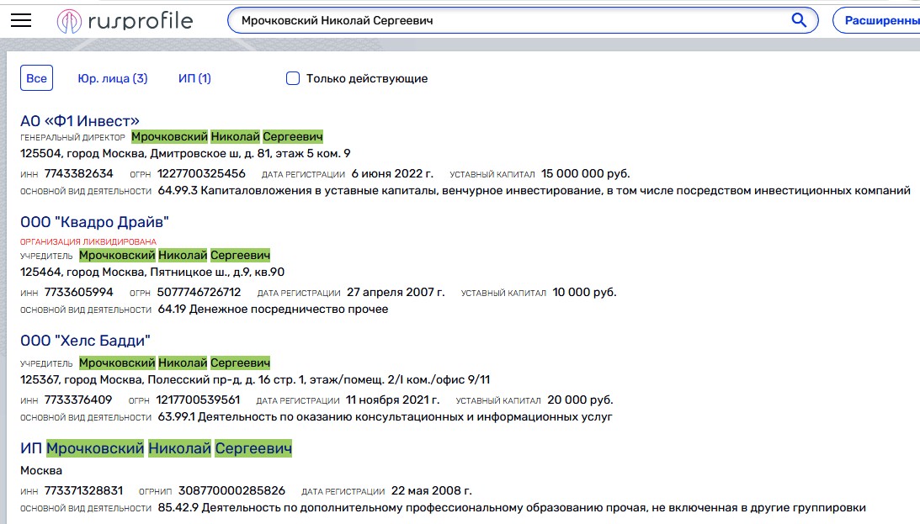The height and width of the screenshot is (524, 920).
Task: Open the ООО "Квадро Драйв" company link
Action: coord(94,223)
